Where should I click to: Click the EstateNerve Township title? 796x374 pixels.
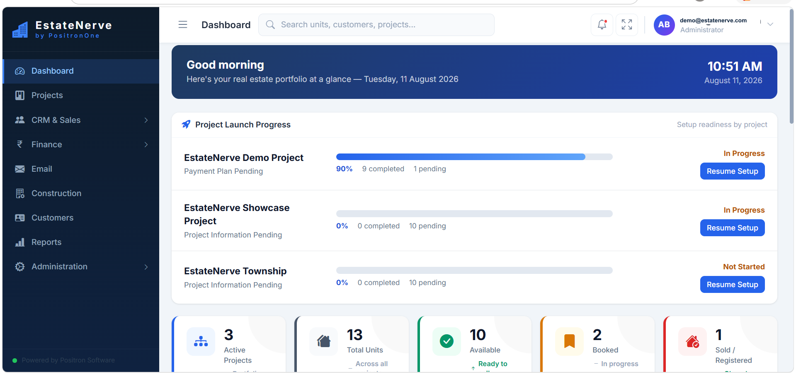[x=235, y=271]
